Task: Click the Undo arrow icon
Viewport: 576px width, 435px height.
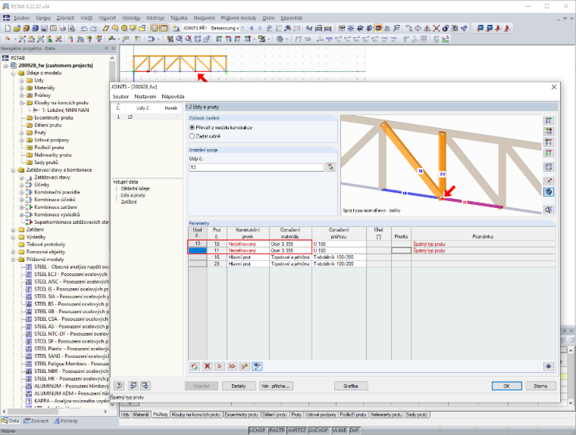Action: click(x=84, y=28)
